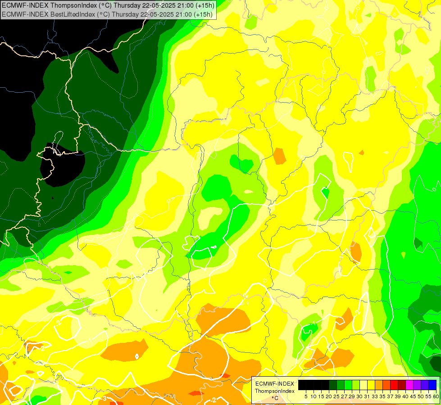Click the legend label ThompsonIndex
441x405 pixels.
(274, 391)
